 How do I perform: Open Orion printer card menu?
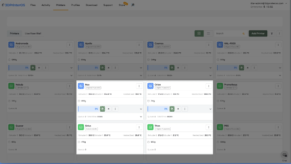tap(209, 86)
